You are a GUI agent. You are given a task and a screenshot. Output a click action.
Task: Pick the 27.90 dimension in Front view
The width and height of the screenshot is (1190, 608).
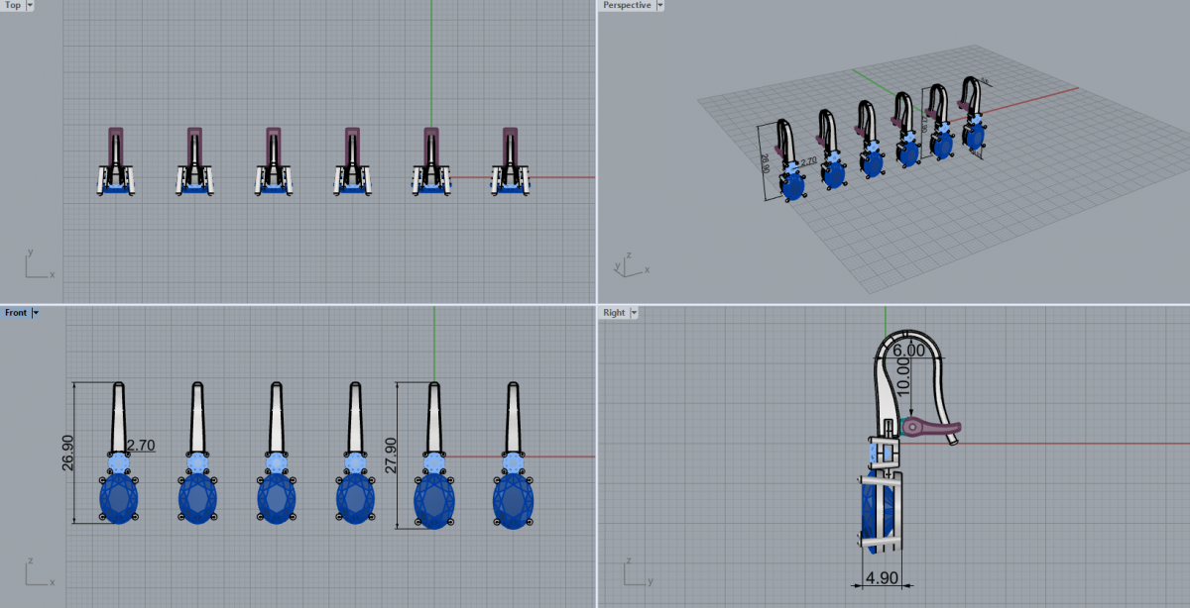point(390,455)
